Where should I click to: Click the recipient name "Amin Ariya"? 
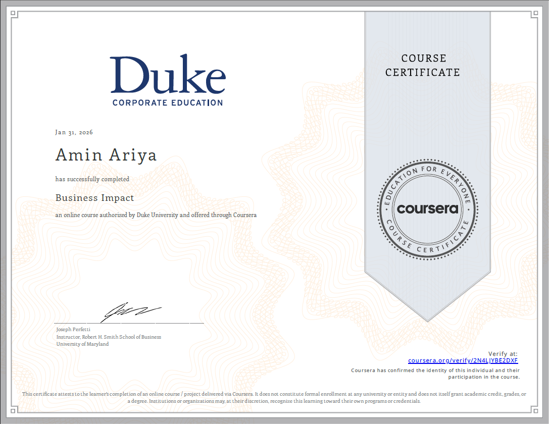[106, 155]
